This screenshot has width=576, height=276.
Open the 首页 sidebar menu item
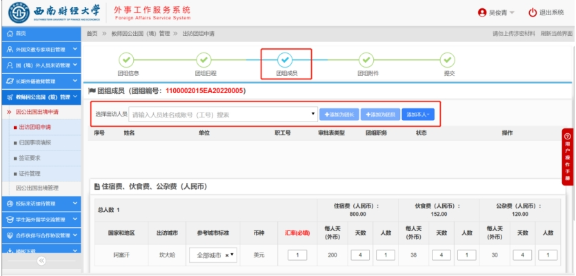[x=21, y=33]
